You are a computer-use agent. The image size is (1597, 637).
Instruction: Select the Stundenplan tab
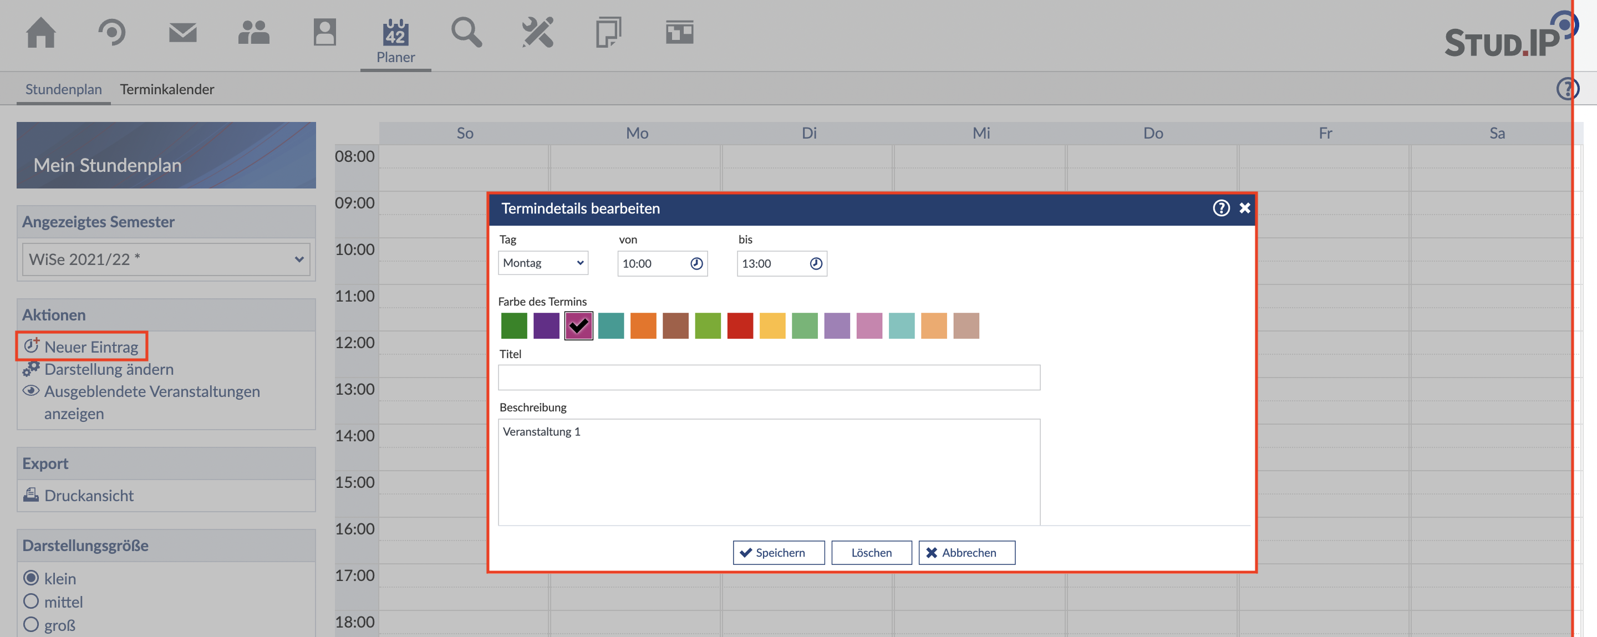point(63,89)
